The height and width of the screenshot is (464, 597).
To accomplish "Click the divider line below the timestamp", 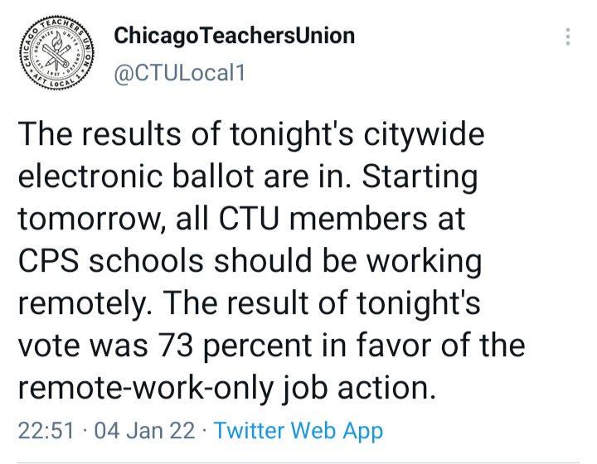I will pos(298,462).
